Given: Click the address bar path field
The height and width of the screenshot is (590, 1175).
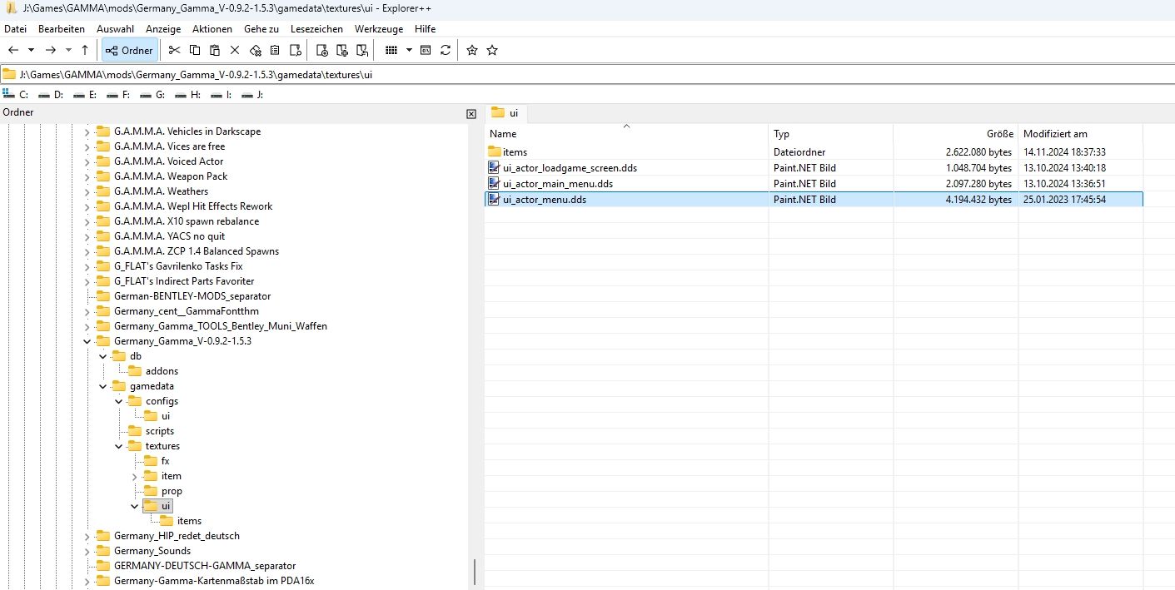Looking at the screenshot, I should point(587,74).
